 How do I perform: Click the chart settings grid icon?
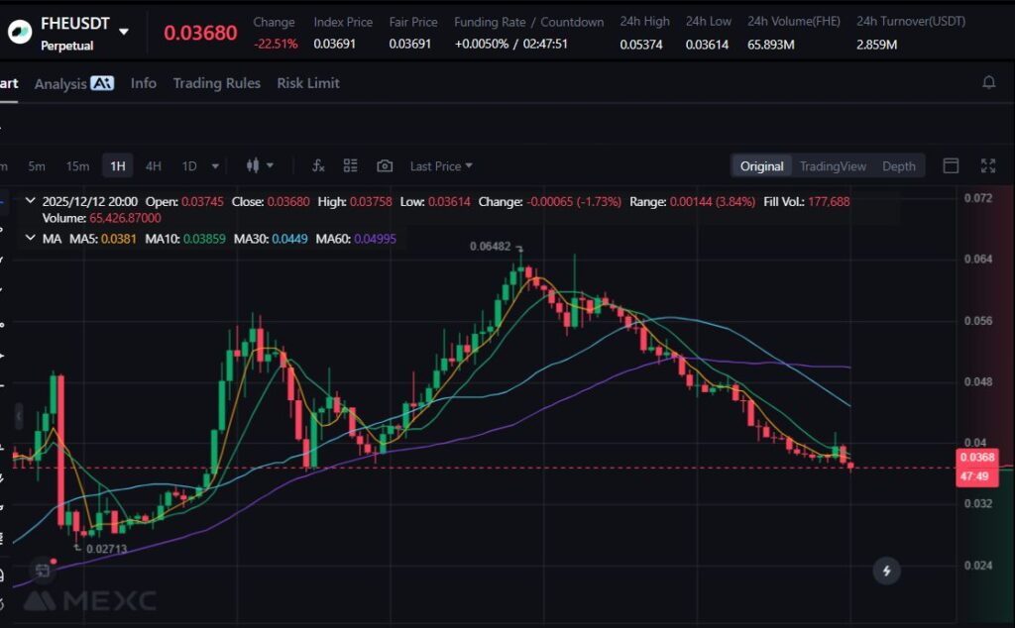coord(350,166)
